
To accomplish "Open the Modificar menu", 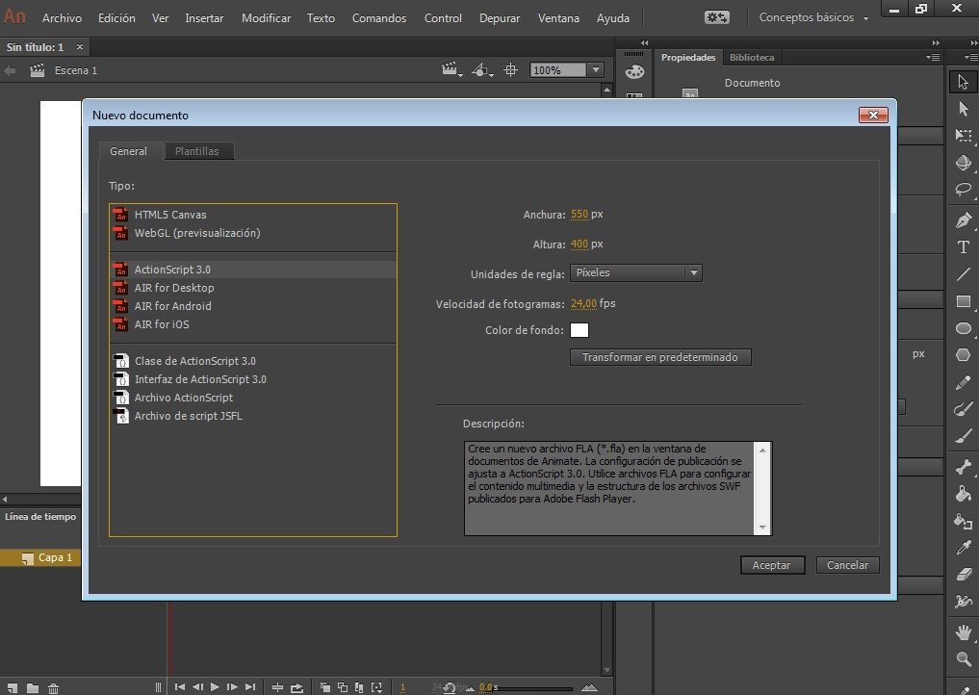I will [x=266, y=18].
